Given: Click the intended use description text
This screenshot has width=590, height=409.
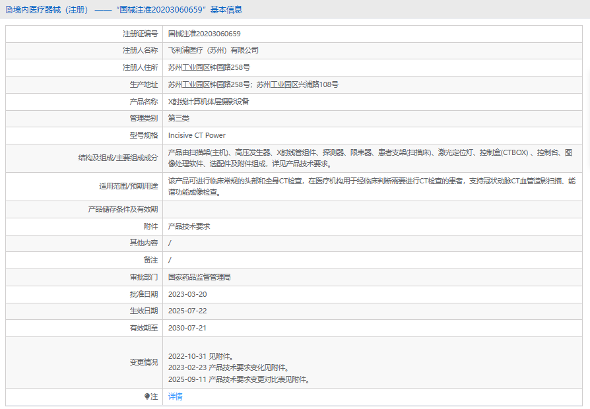Looking at the screenshot, I should (371, 187).
